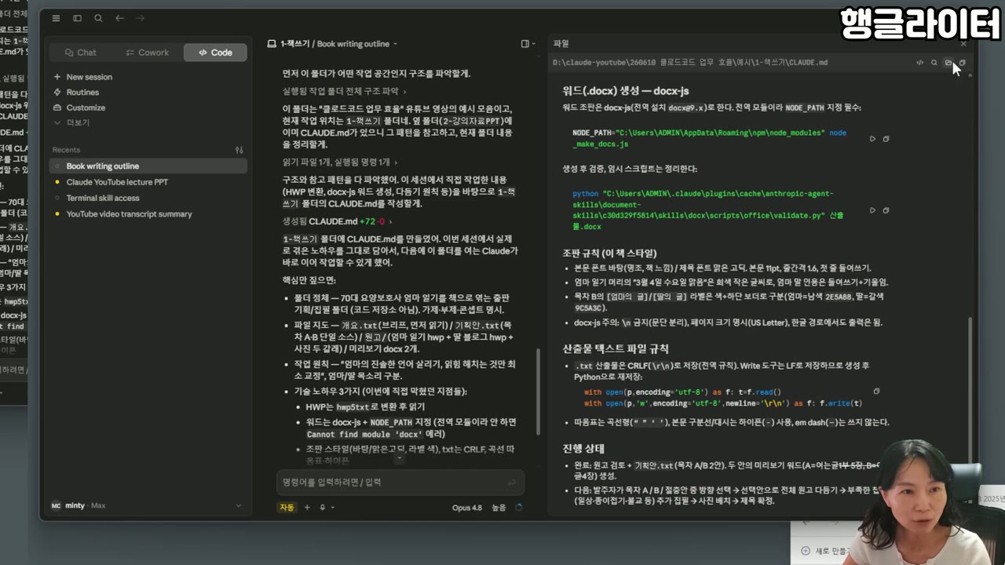Change the 높음 effort level

(499, 508)
